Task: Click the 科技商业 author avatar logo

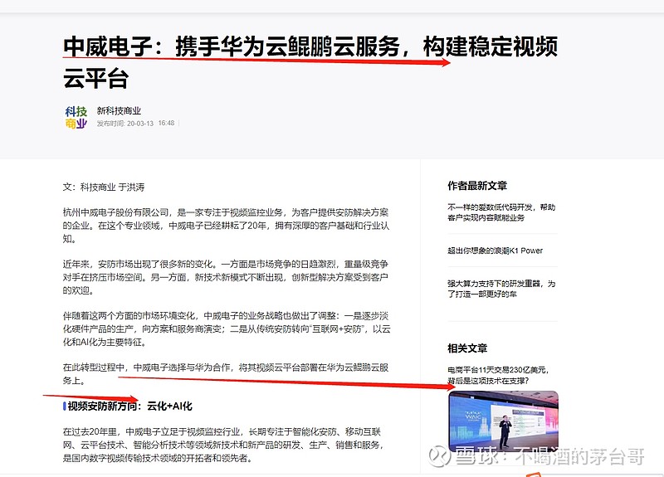Action: tap(76, 117)
